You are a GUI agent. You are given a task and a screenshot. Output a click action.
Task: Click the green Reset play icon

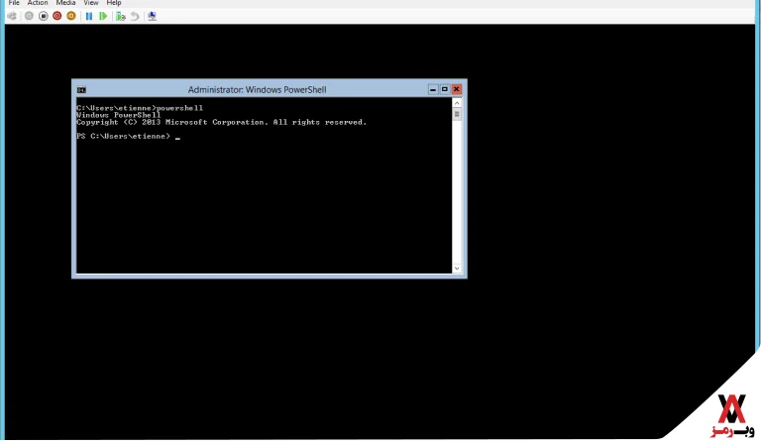(103, 16)
